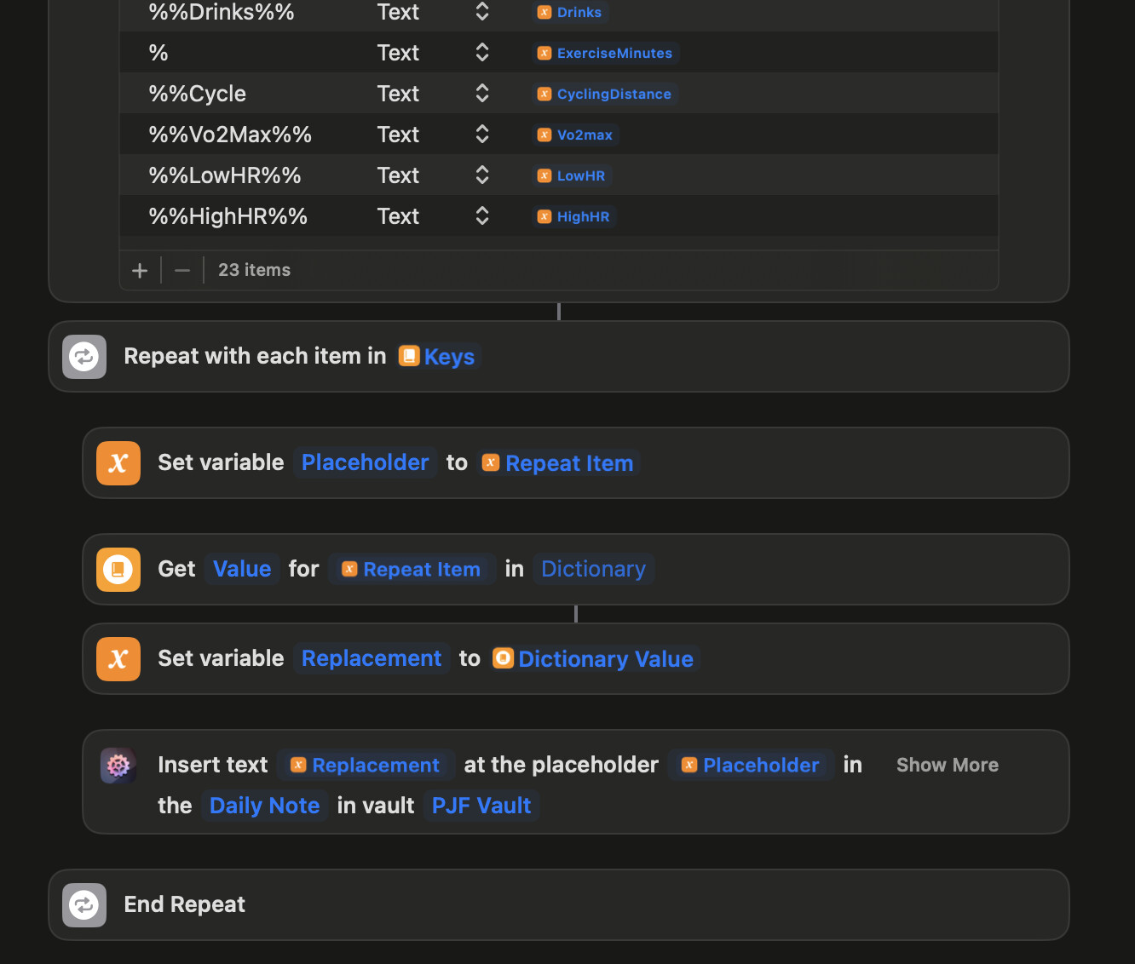The image size is (1135, 964).
Task: Add a new dictionary item with plus
Action: point(140,270)
